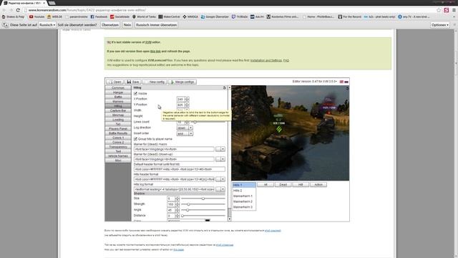This screenshot has width=458, height=258.
Task: Click the shadow Size stepper arrows
Action: (x=177, y=199)
